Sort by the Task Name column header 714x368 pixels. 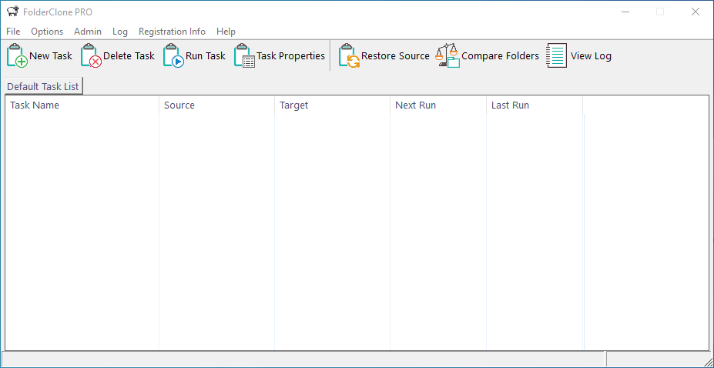[82, 105]
